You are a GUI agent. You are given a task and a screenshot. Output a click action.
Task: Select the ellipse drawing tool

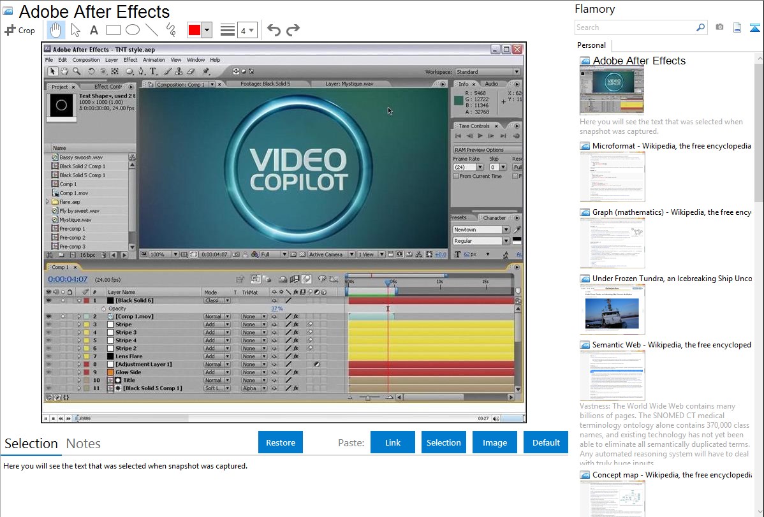click(x=133, y=30)
